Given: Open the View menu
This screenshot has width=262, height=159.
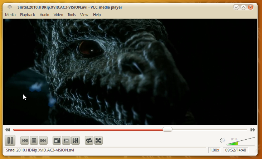Looking at the screenshot, I should coord(84,15).
